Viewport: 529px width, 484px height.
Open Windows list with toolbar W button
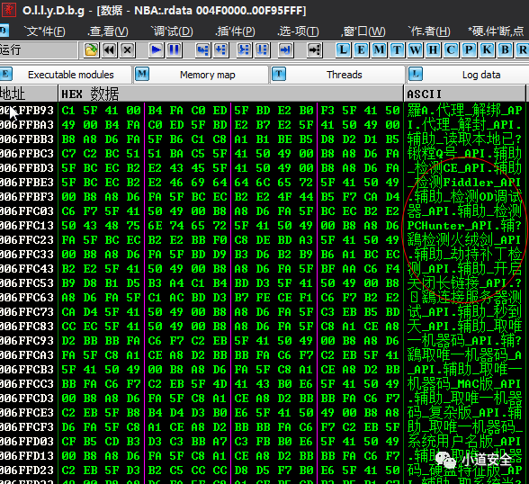pyautogui.click(x=415, y=50)
